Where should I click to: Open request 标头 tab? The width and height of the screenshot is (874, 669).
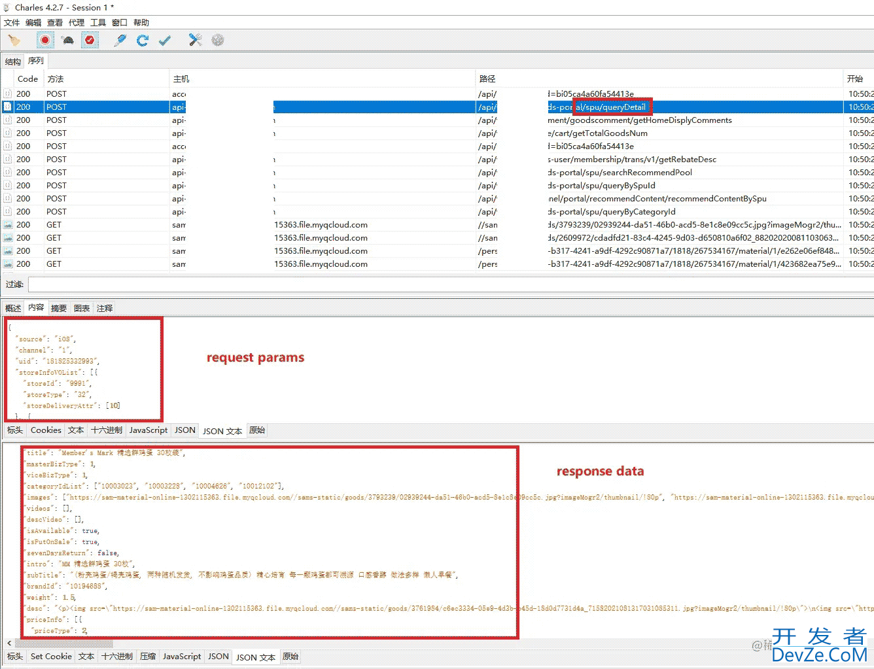click(15, 430)
